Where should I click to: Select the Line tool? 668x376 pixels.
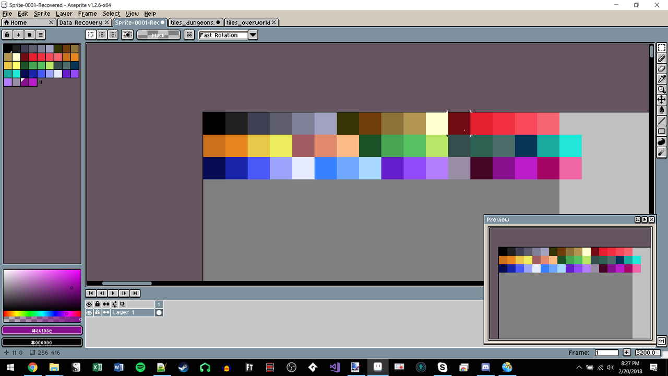662,121
